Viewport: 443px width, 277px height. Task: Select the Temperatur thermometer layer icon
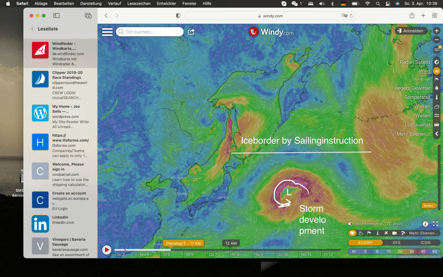click(437, 97)
